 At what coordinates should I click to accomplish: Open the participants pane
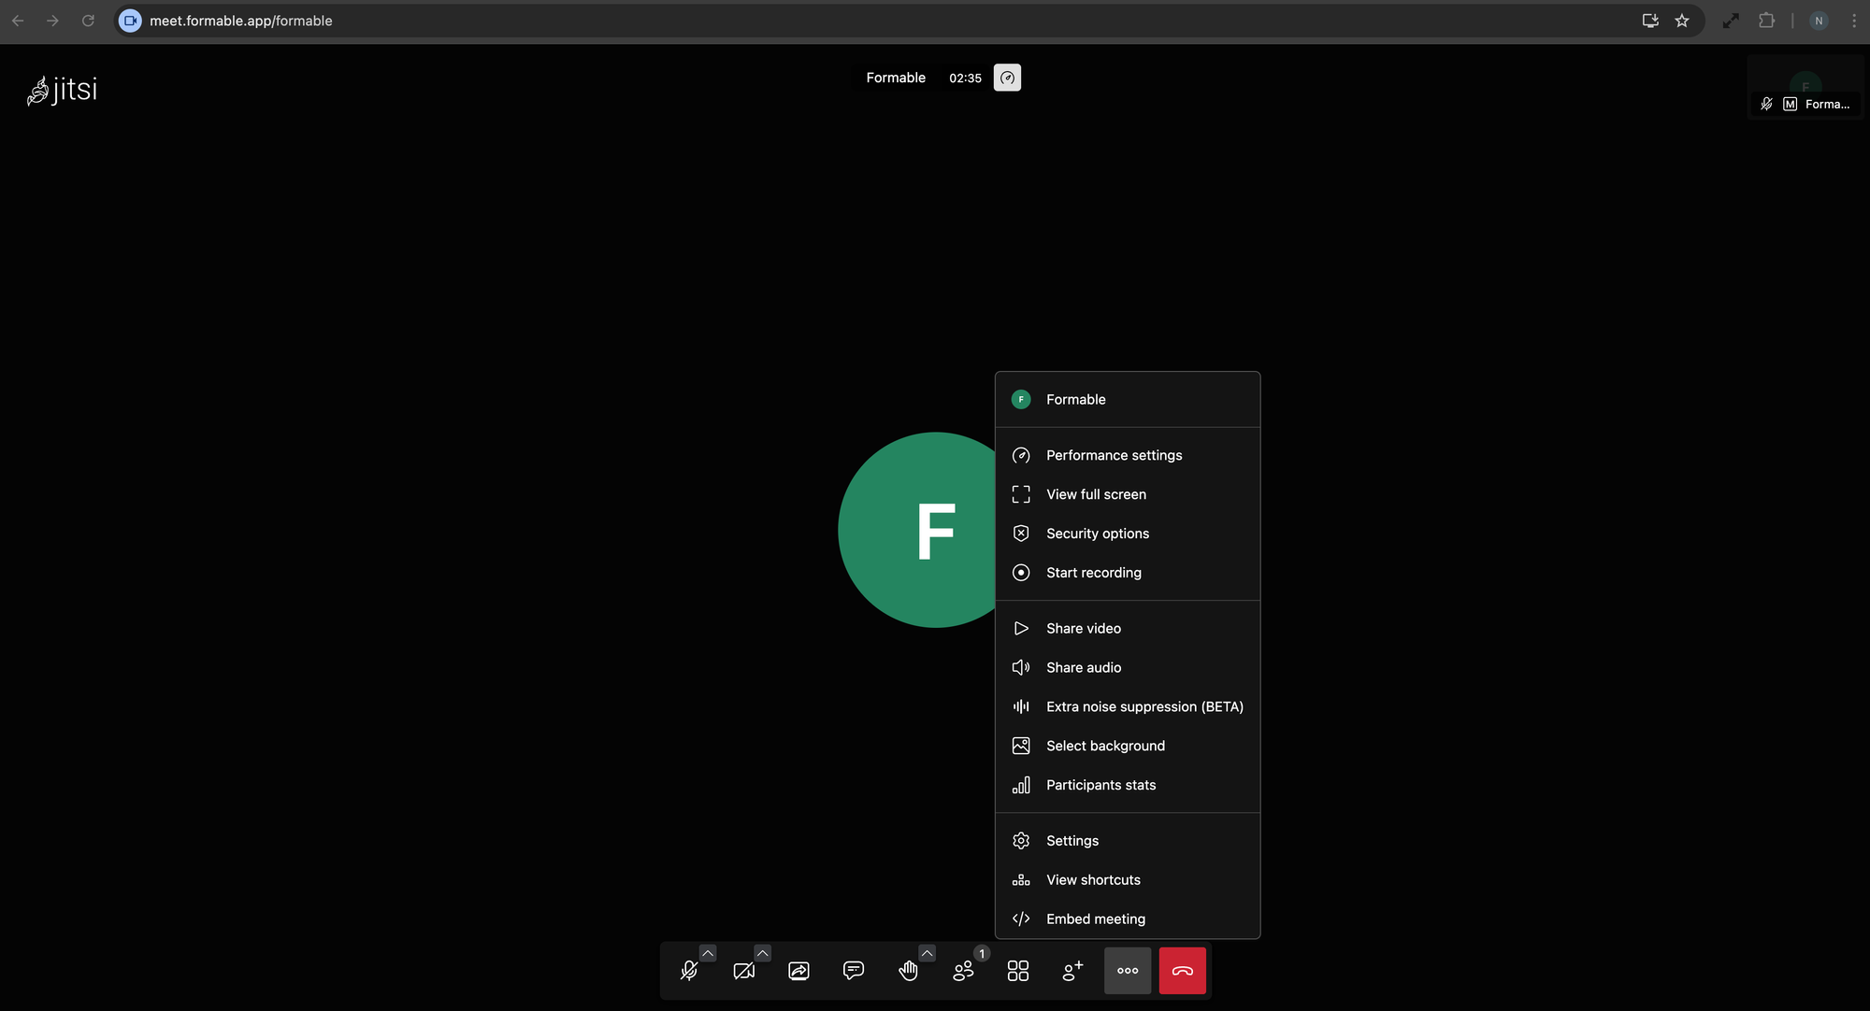[963, 970]
